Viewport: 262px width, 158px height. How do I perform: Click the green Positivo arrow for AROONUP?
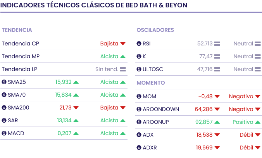tap(258, 122)
